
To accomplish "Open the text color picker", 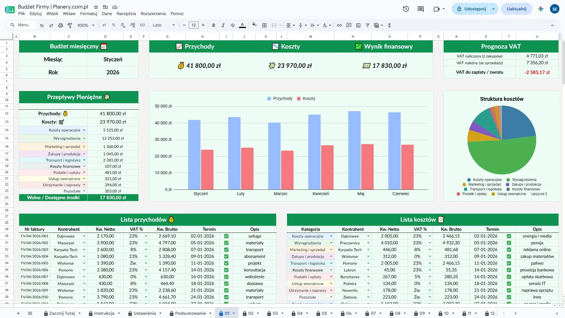I will [x=242, y=25].
